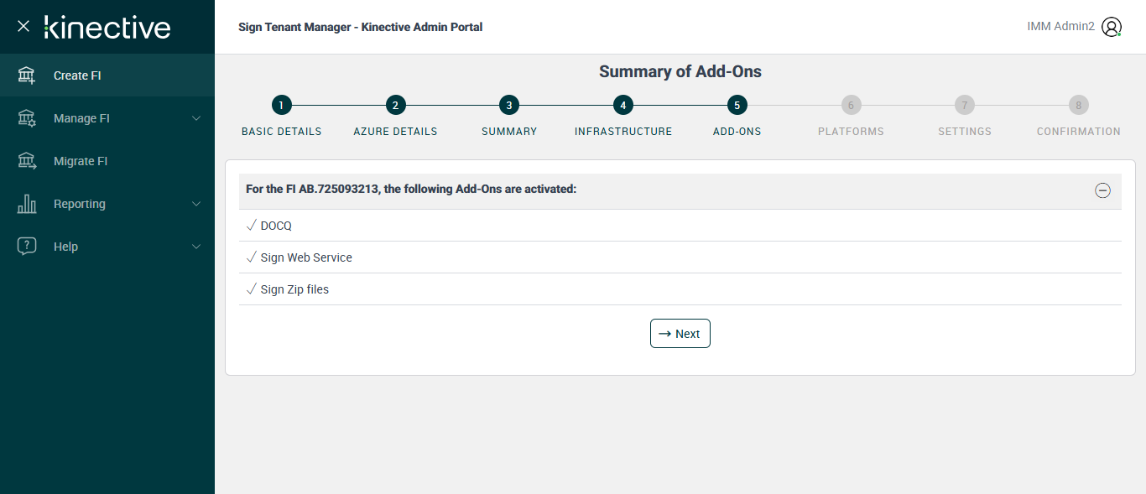Click the Kinective logo
This screenshot has height=494, width=1146.
coord(107,27)
